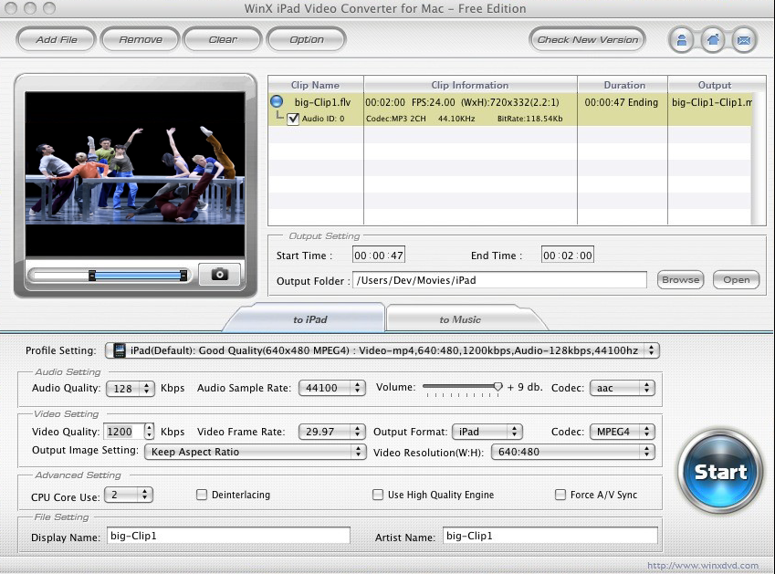Click the Duration column header
Screen dimensions: 775x574
tap(624, 85)
